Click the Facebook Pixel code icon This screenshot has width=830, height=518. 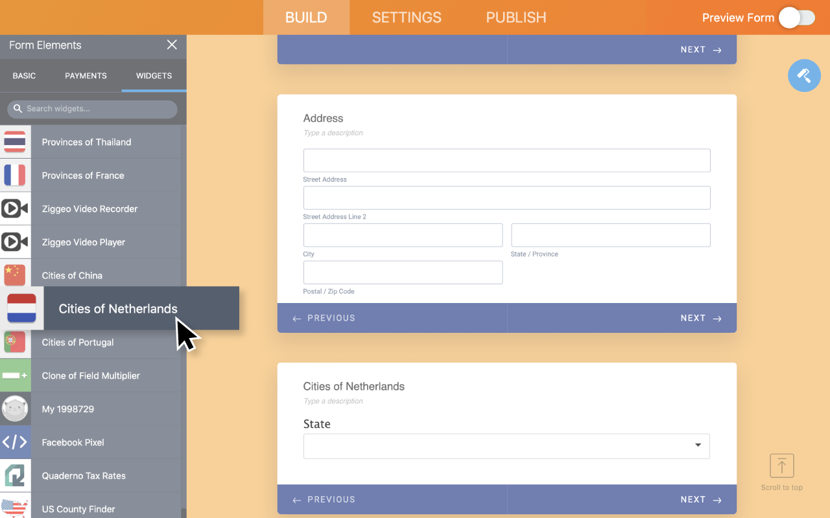pos(14,442)
